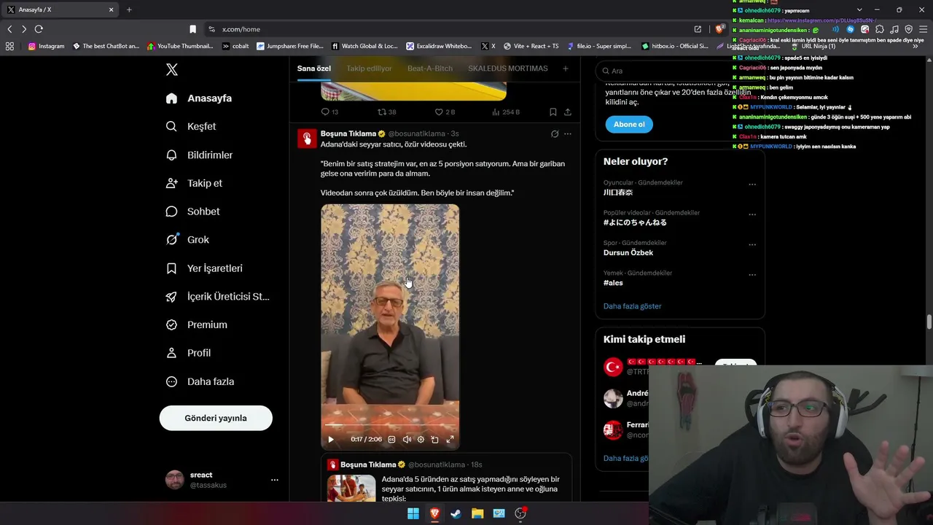
Task: Open options for #ales trend
Action: [x=752, y=274]
